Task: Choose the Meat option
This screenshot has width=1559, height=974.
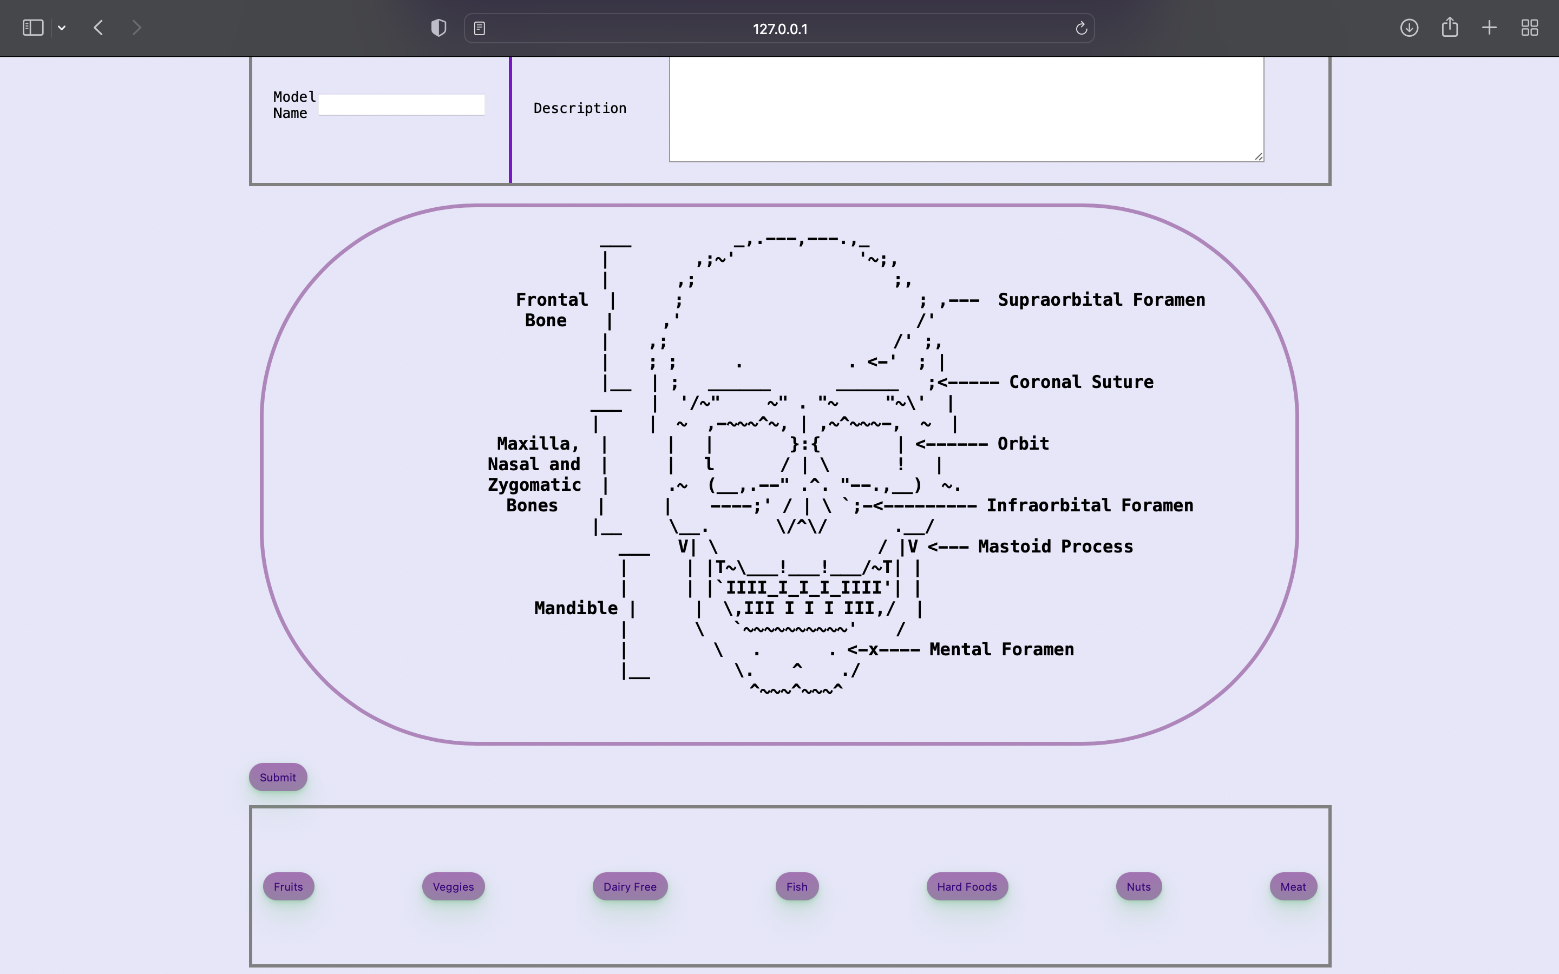Action: click(x=1292, y=886)
